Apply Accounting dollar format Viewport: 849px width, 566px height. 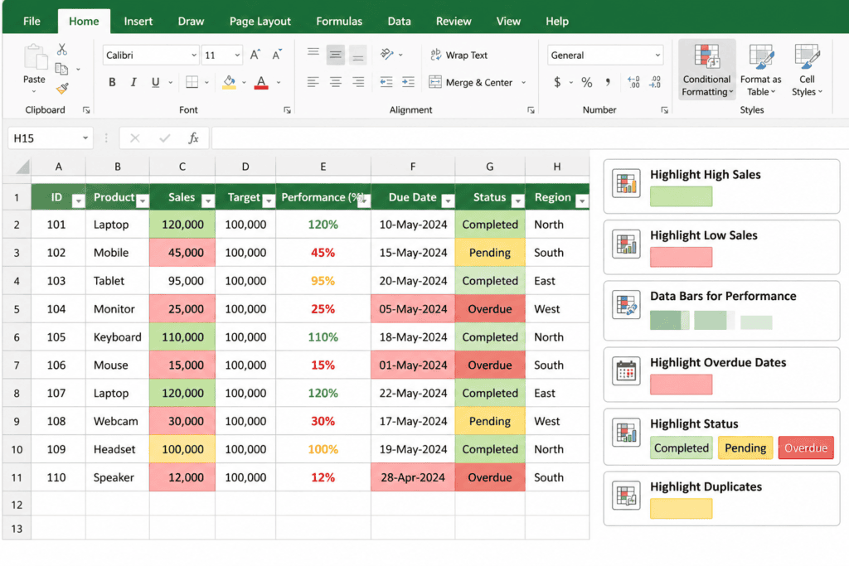557,82
